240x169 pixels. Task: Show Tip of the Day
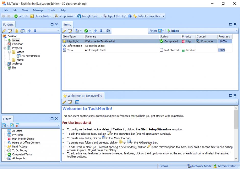(114, 16)
